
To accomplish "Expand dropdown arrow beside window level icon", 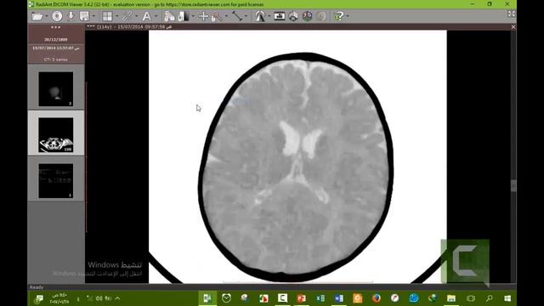I will pos(193,16).
